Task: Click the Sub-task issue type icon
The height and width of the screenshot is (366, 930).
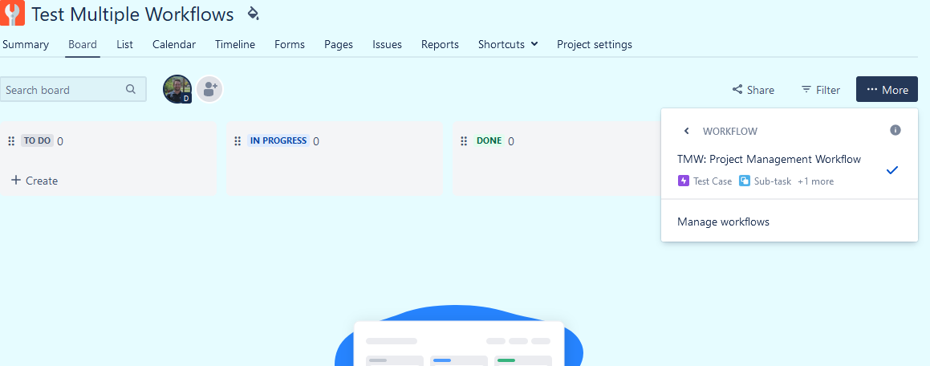Action: (745, 181)
